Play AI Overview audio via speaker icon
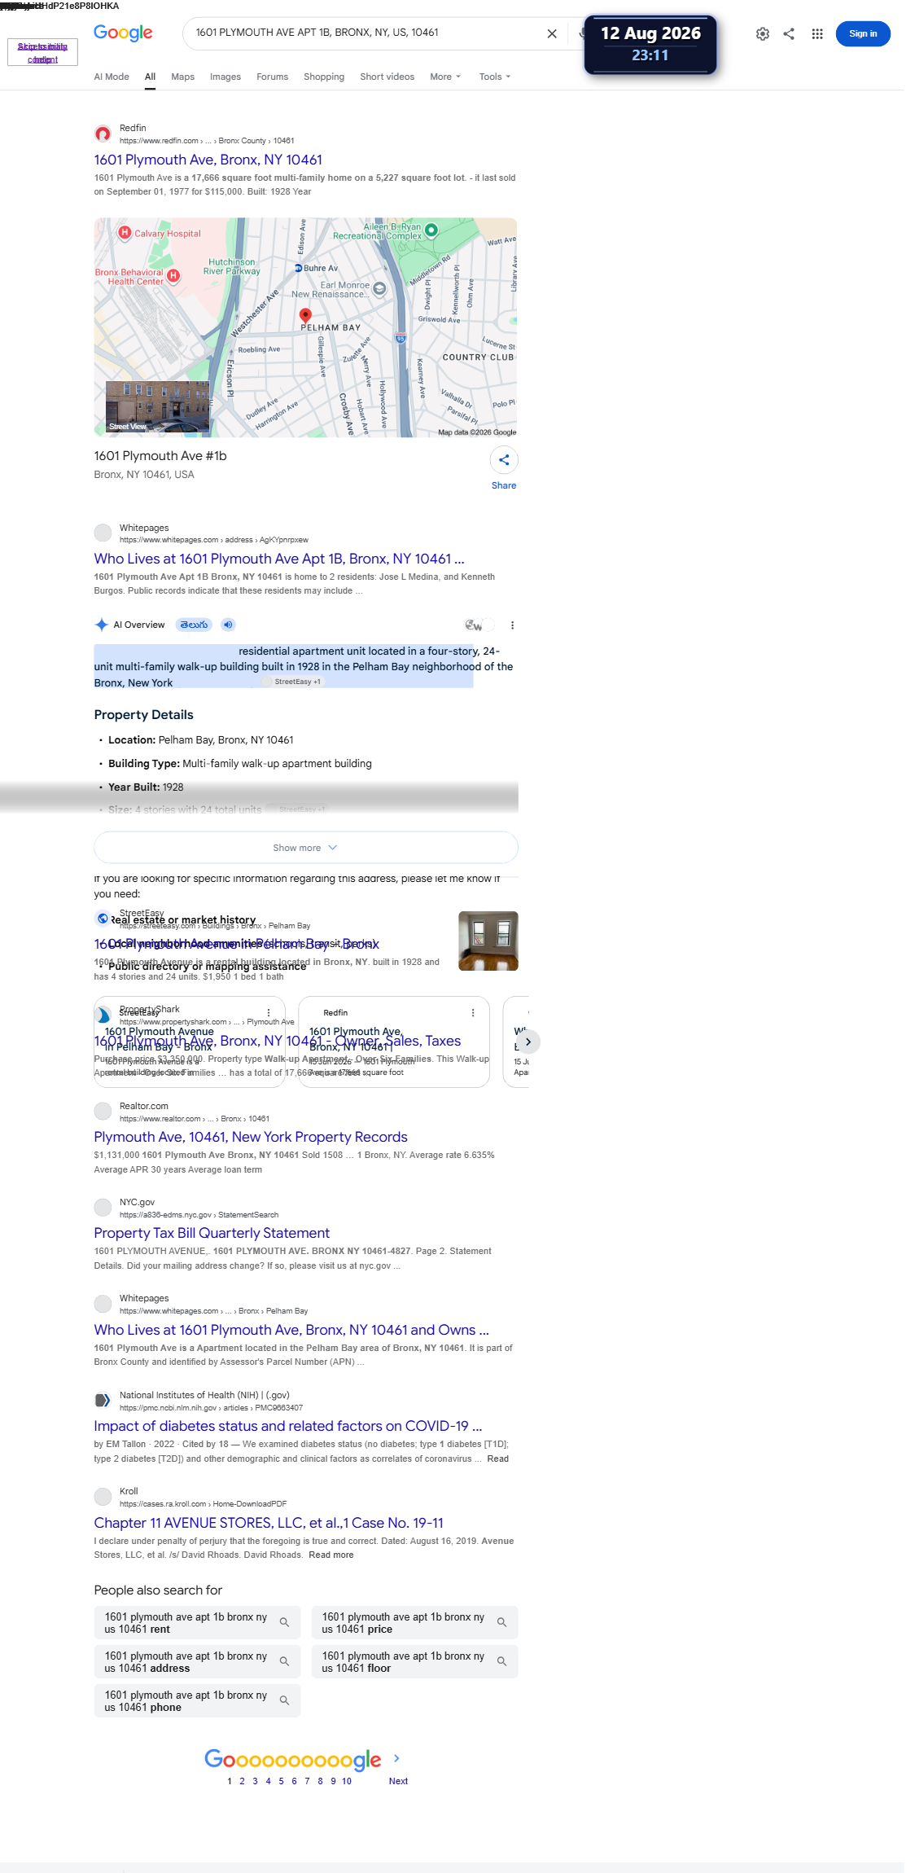The height and width of the screenshot is (1873, 915). [x=228, y=625]
